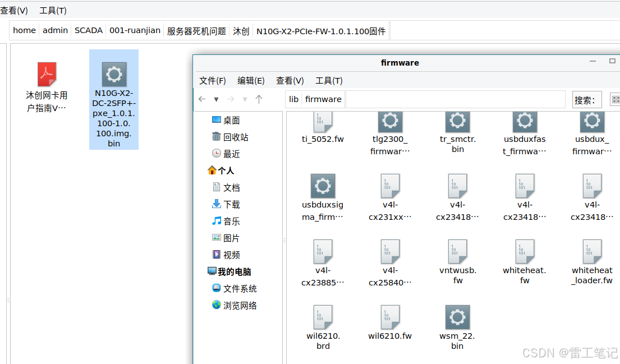Open 桌面 in the sidebar
This screenshot has height=364, width=620.
point(226,120)
